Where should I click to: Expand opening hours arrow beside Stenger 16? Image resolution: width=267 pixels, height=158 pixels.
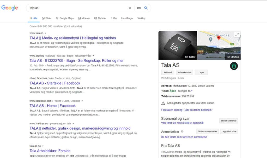pyautogui.click(x=192, y=91)
